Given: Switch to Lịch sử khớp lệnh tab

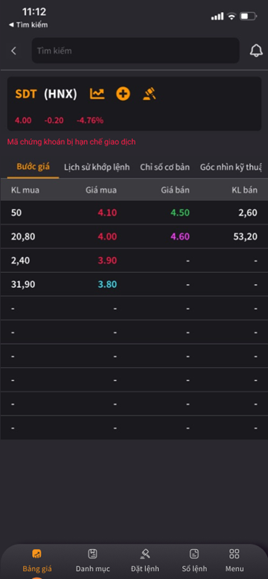Looking at the screenshot, I should click(x=97, y=167).
